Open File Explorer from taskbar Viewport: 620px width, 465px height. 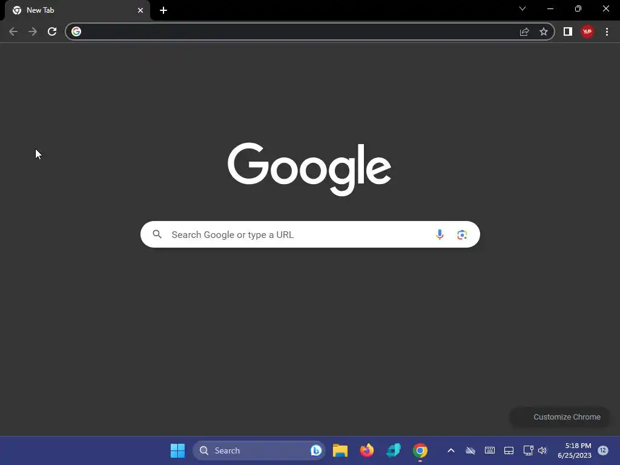[x=340, y=450]
